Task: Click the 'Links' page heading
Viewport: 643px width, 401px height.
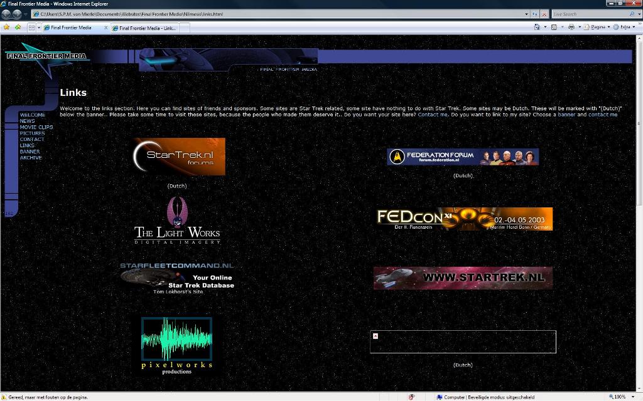Action: (73, 93)
